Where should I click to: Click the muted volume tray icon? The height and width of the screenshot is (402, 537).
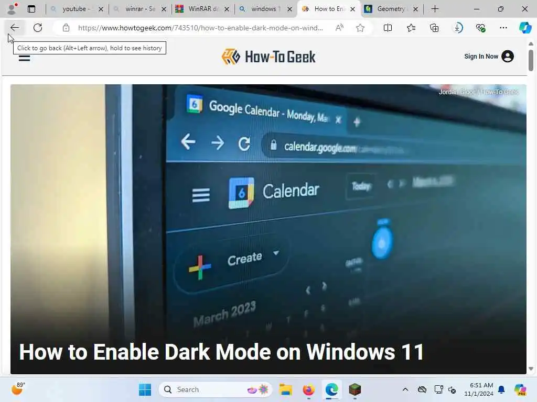[452, 389]
